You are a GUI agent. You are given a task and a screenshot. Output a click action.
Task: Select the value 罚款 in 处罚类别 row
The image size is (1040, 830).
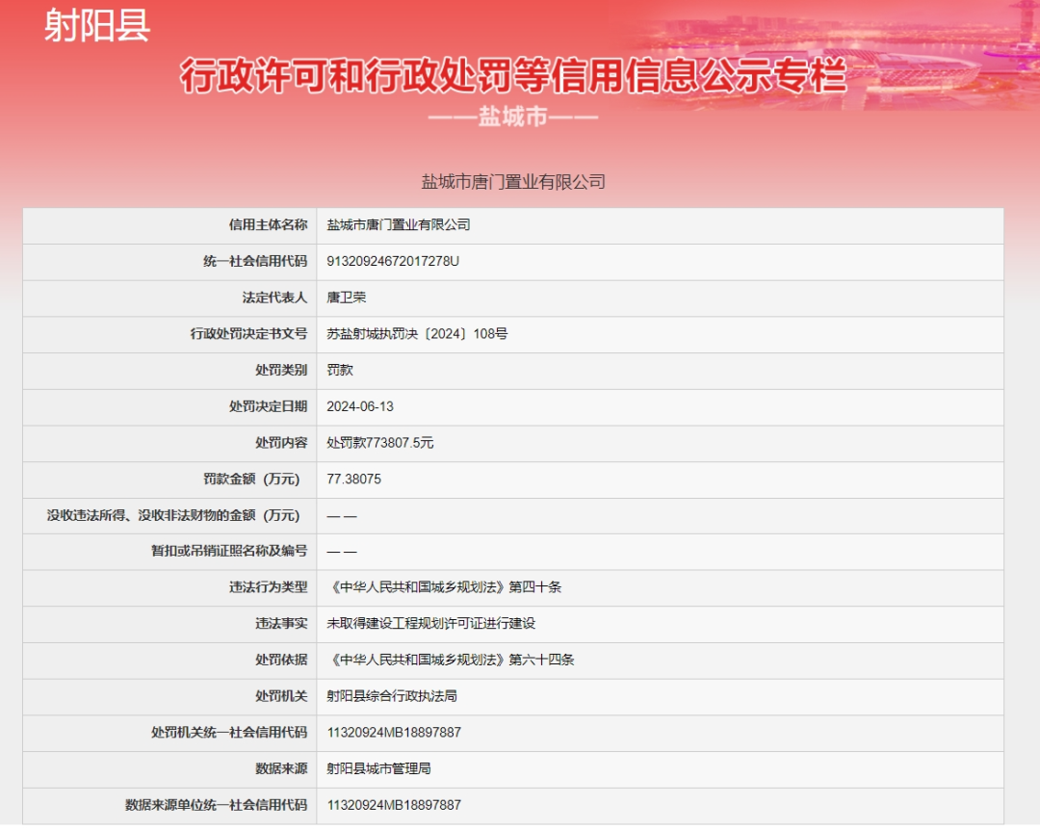pyautogui.click(x=340, y=370)
